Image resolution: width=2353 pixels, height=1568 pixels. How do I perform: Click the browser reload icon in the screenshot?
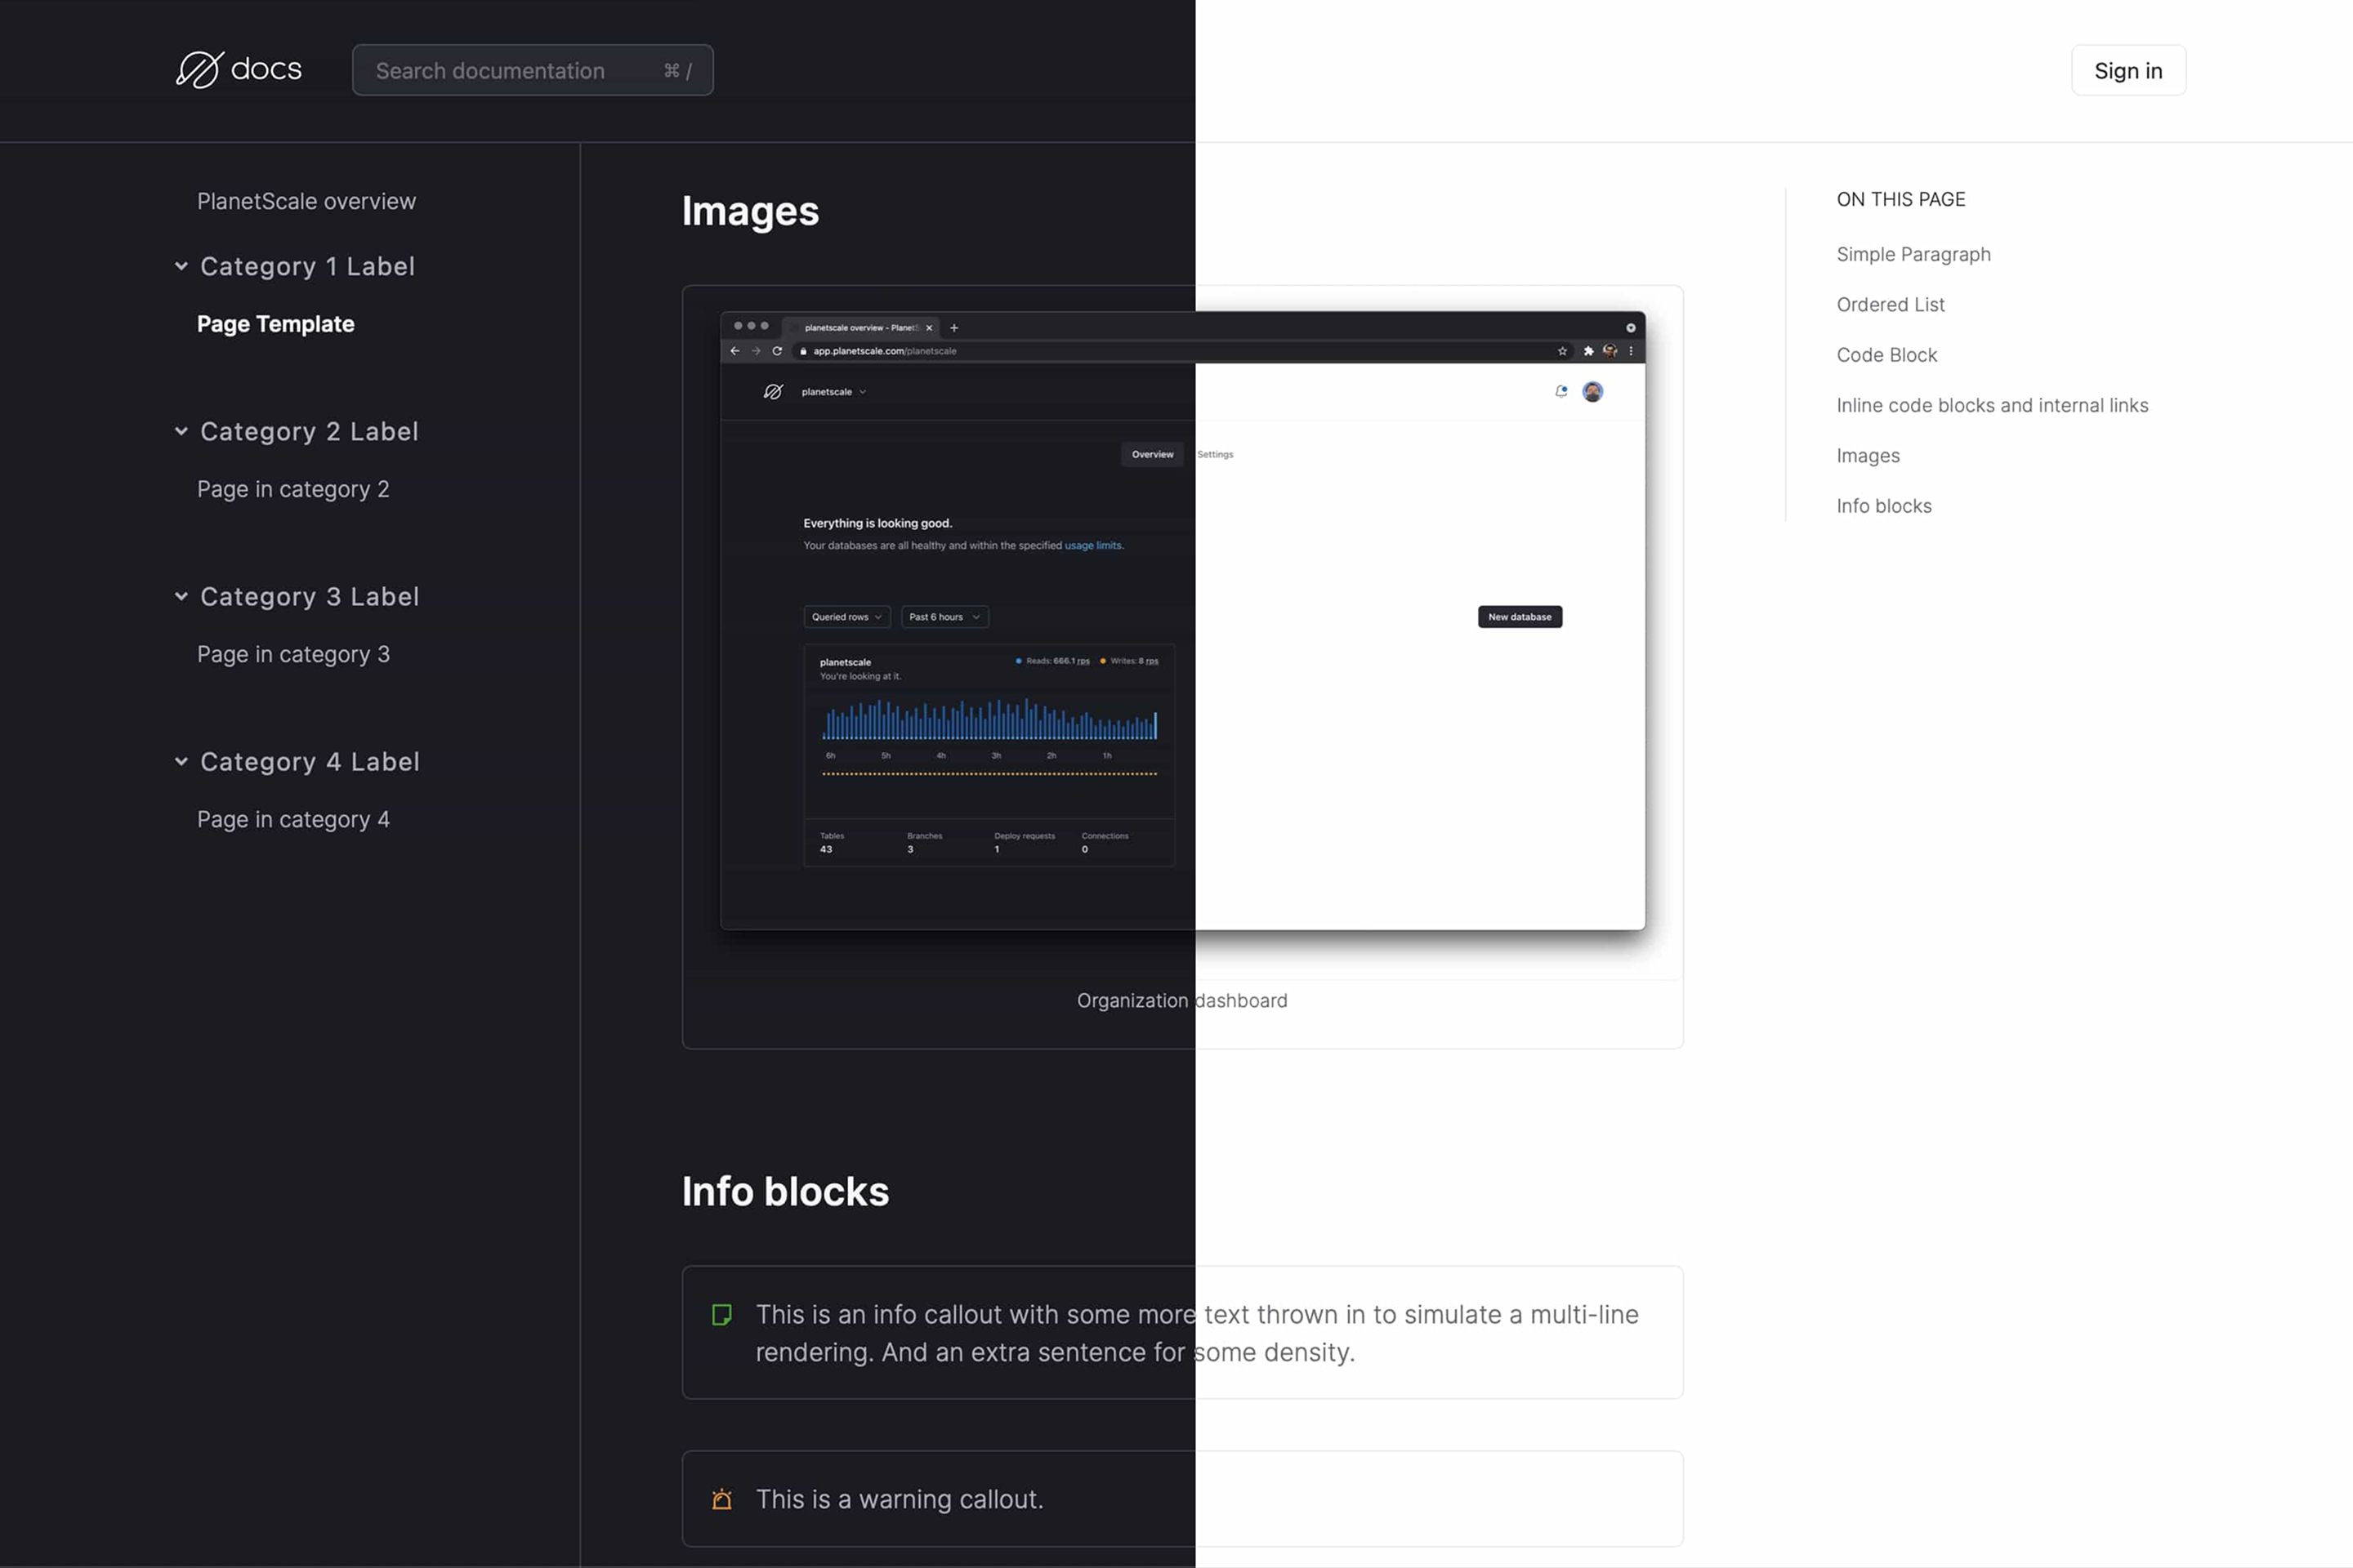point(777,351)
